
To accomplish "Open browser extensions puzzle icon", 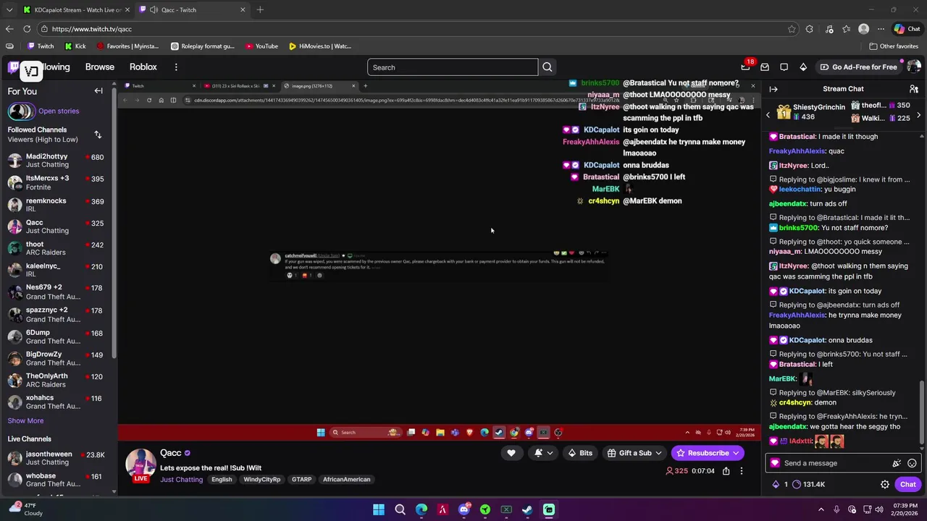I will coord(810,29).
